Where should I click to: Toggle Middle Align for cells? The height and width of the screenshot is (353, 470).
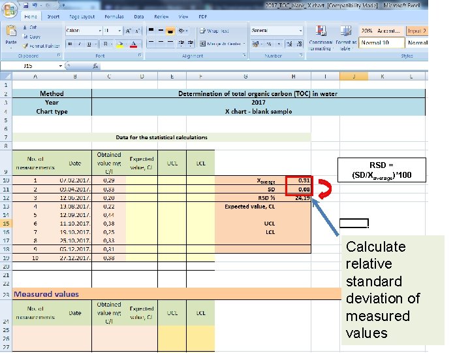[161, 30]
